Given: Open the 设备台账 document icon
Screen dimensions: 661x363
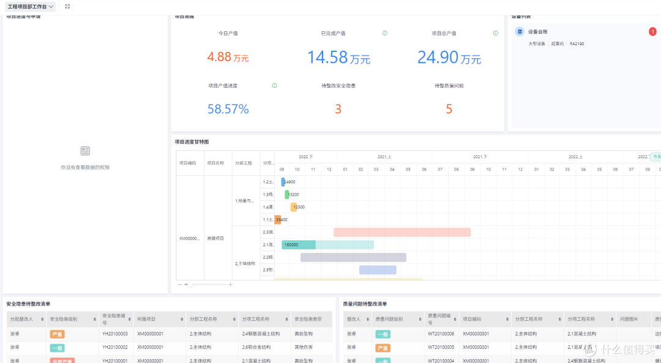Looking at the screenshot, I should 520,32.
